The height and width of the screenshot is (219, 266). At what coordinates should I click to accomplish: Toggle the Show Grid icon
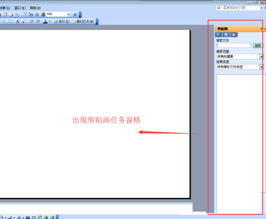point(37,14)
